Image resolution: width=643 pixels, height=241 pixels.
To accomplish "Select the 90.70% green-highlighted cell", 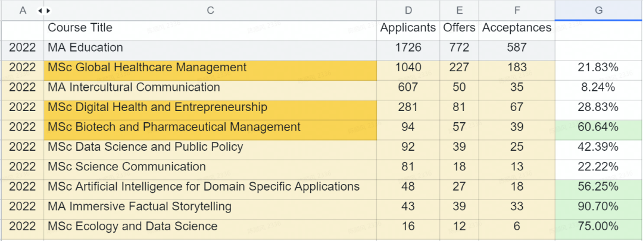I will pos(598,207).
